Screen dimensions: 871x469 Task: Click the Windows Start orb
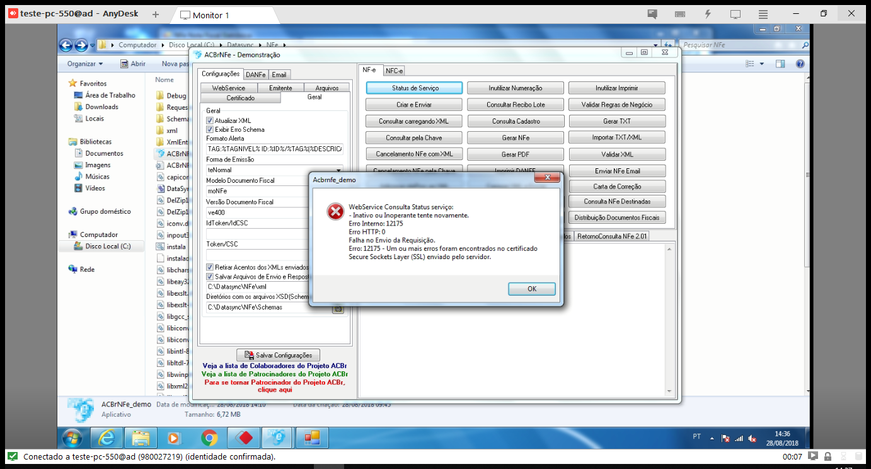pyautogui.click(x=72, y=437)
